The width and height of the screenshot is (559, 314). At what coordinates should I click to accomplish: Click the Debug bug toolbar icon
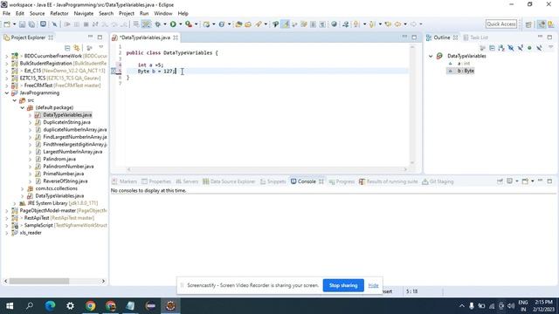click(x=157, y=24)
